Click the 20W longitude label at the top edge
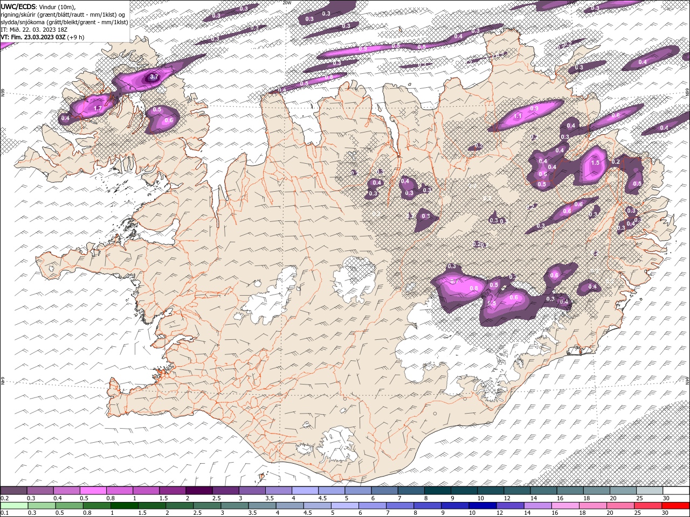 [287, 3]
